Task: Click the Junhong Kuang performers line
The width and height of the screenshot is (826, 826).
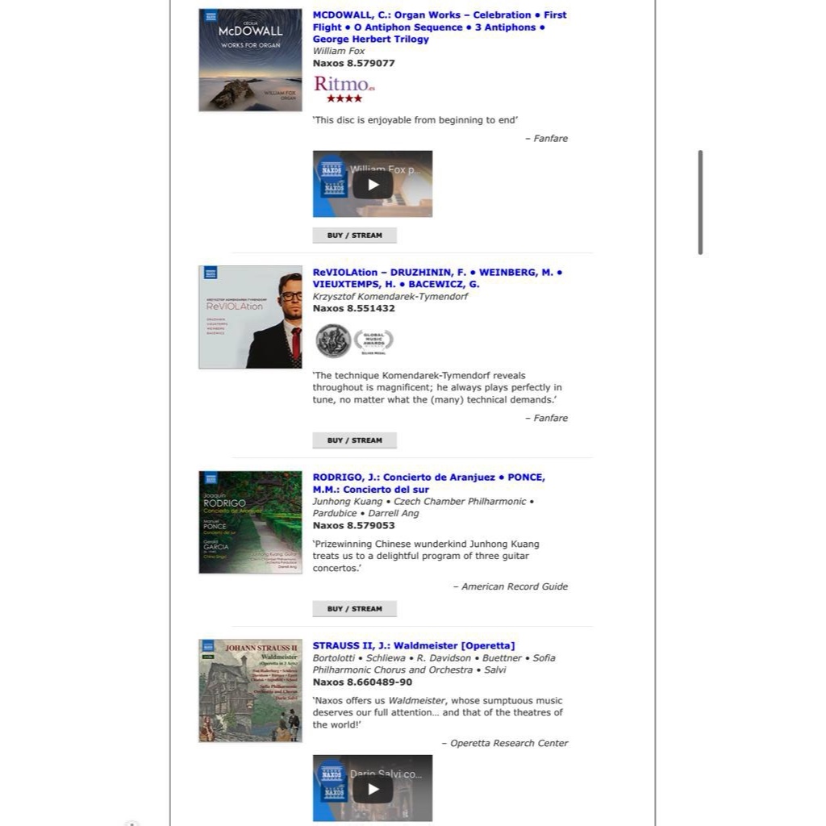Action: click(x=423, y=507)
